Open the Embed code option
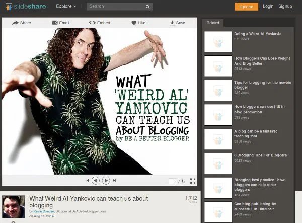302x223 pixels. coord(99,23)
